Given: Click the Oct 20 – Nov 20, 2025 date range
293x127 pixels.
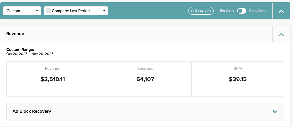Looking at the screenshot, I should (30, 54).
